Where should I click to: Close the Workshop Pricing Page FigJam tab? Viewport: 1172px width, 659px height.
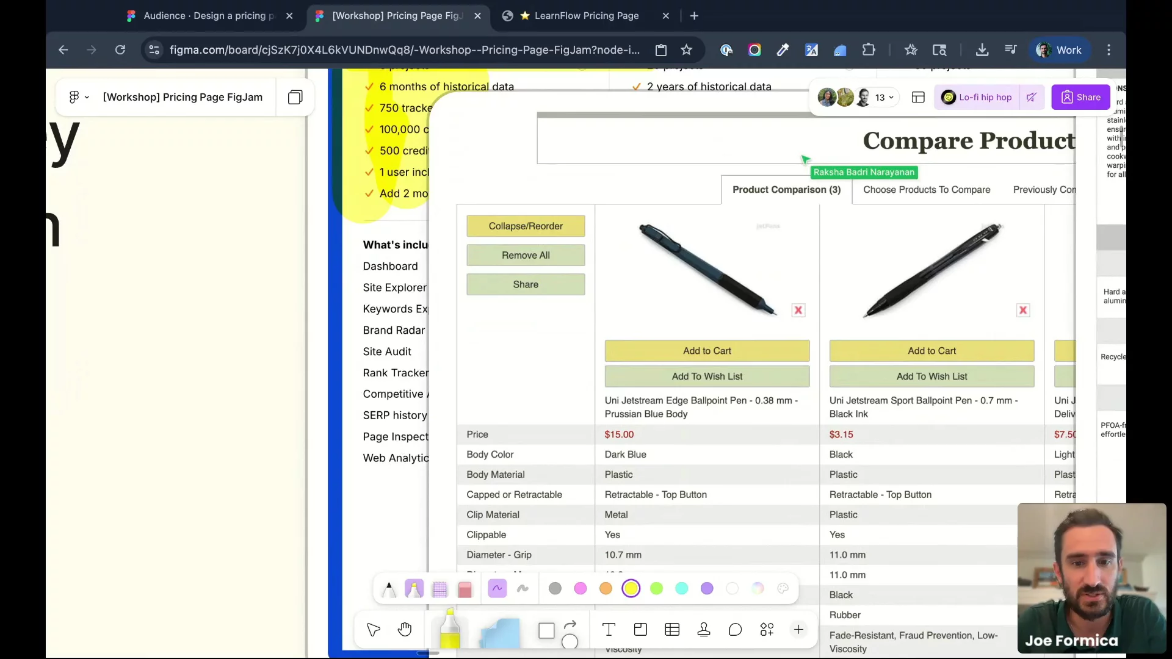point(477,16)
